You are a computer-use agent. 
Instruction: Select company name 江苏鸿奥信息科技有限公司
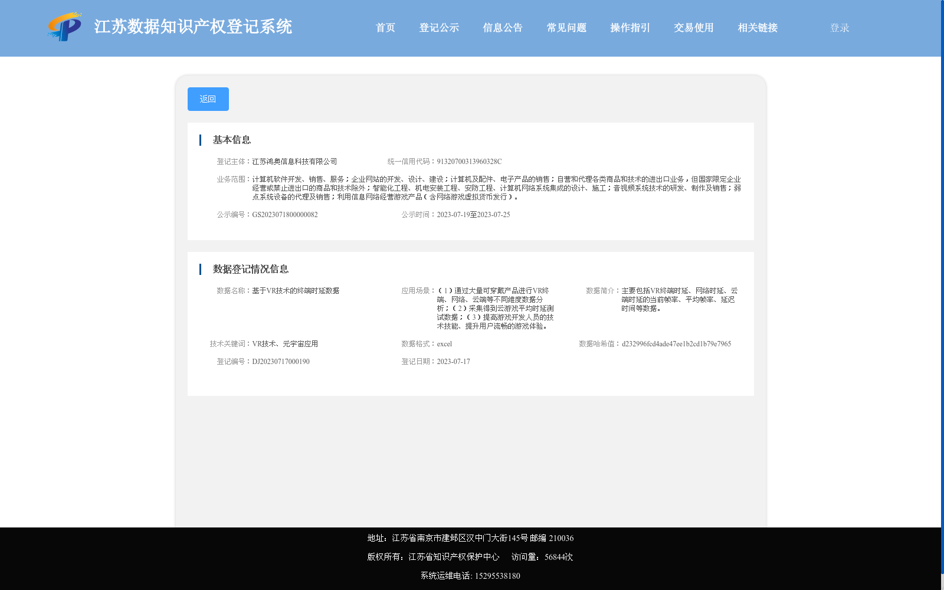(294, 162)
